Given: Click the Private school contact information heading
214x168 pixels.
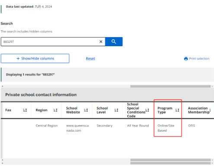Looking at the screenshot, I should point(41,95).
